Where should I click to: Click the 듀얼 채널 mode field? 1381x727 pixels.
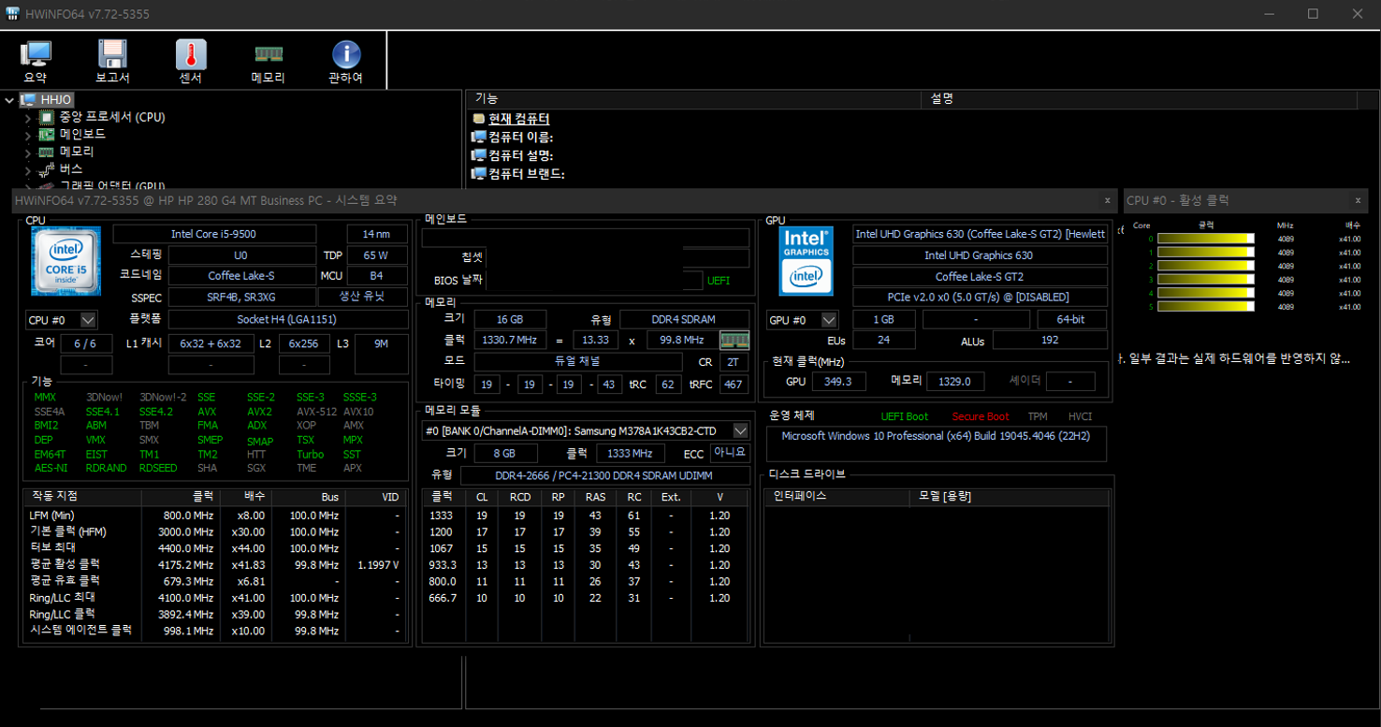(x=577, y=361)
